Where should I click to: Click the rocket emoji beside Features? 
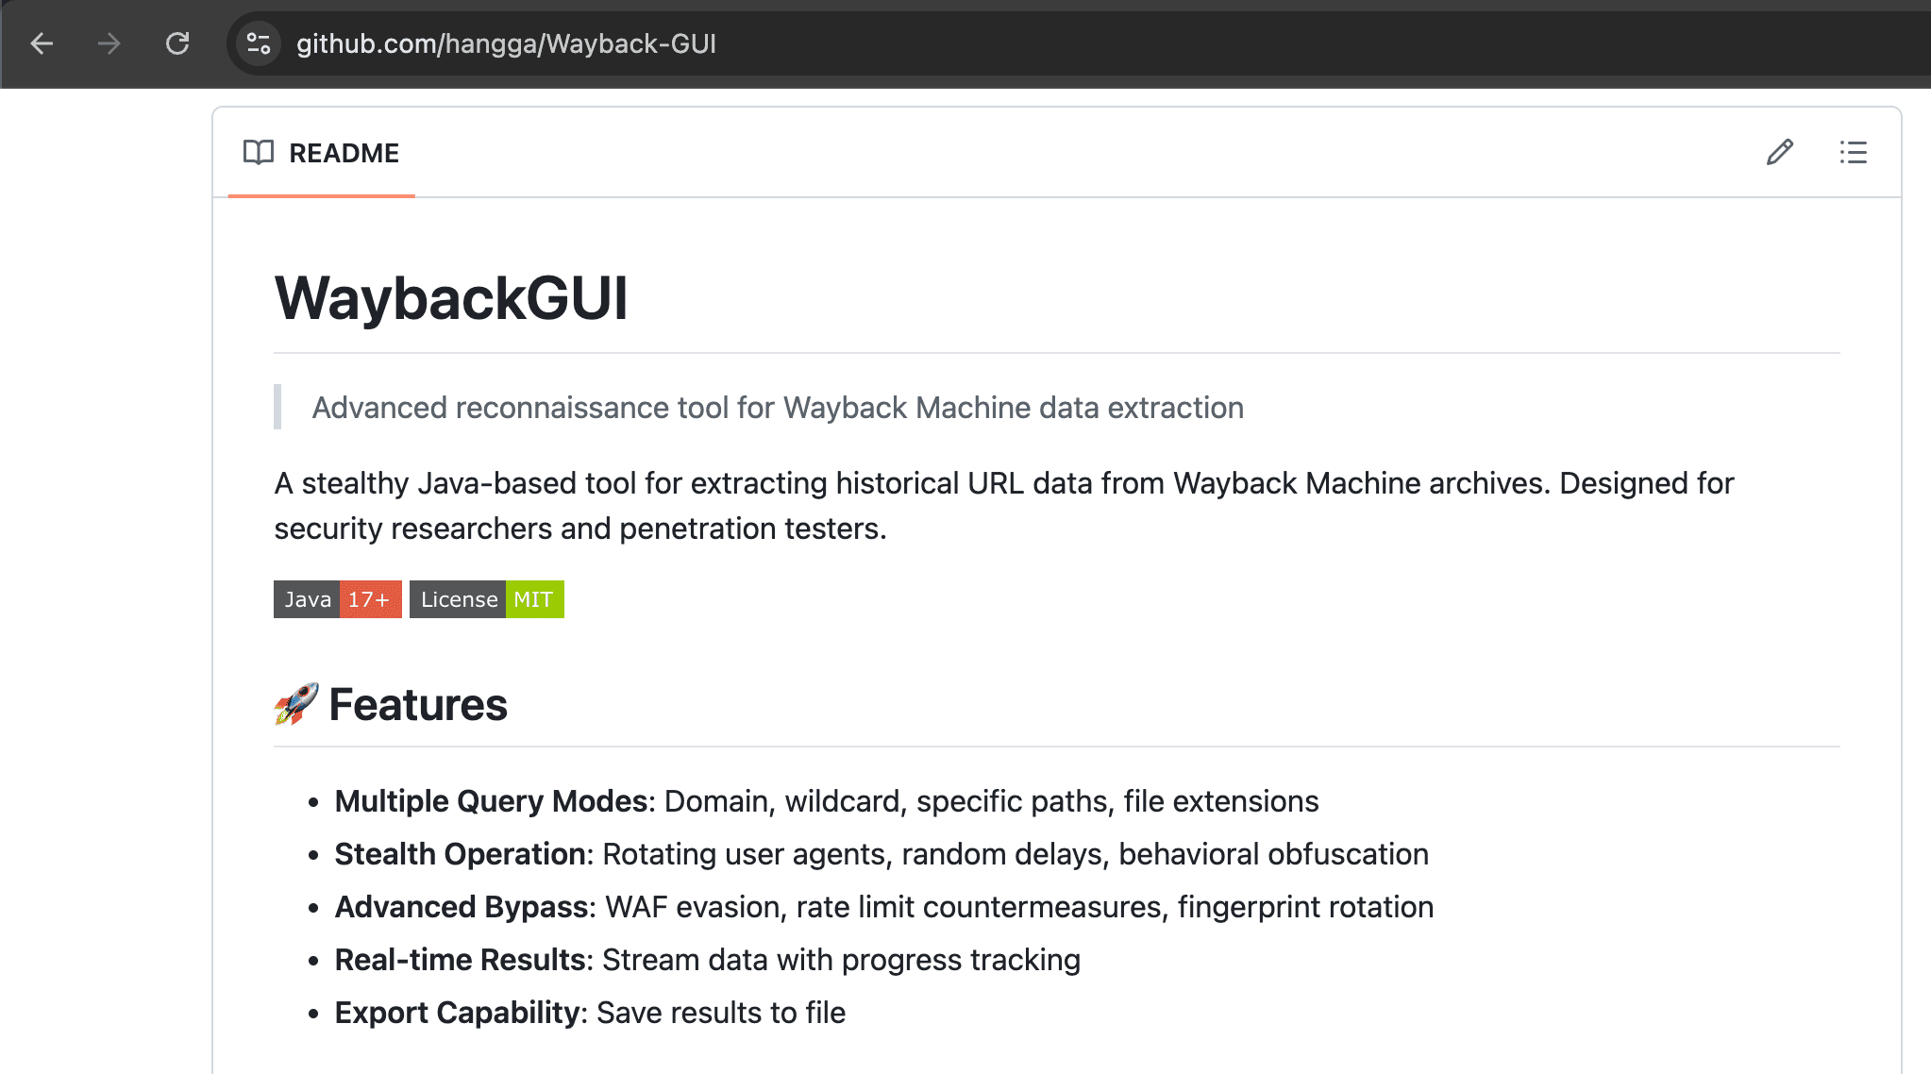tap(295, 704)
